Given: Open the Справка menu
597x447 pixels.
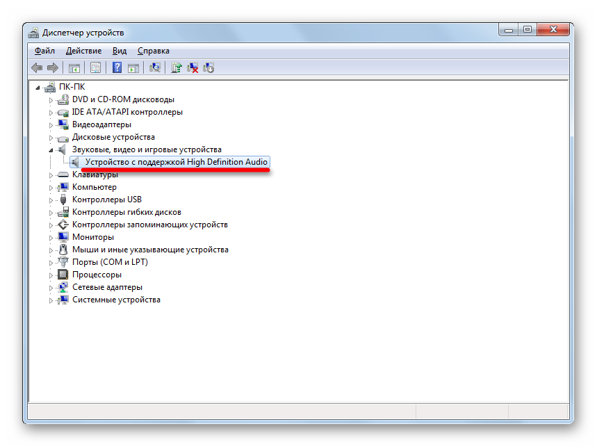Looking at the screenshot, I should [x=154, y=51].
